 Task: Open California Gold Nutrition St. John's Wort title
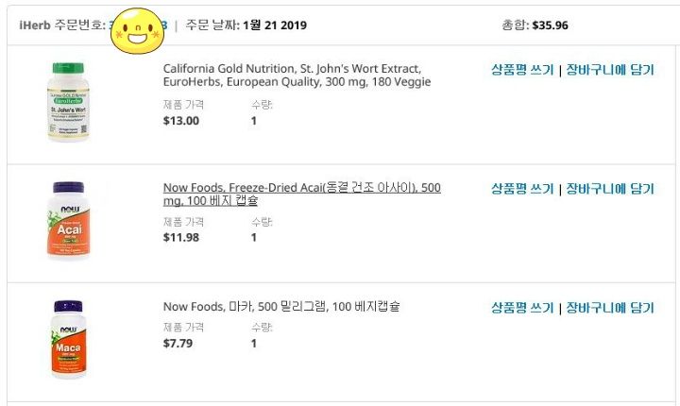297,75
